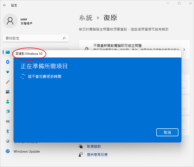194x167 pixels.
Task: Click 不需重新開啟電腦即可修正問題 text
Action: coord(118,46)
